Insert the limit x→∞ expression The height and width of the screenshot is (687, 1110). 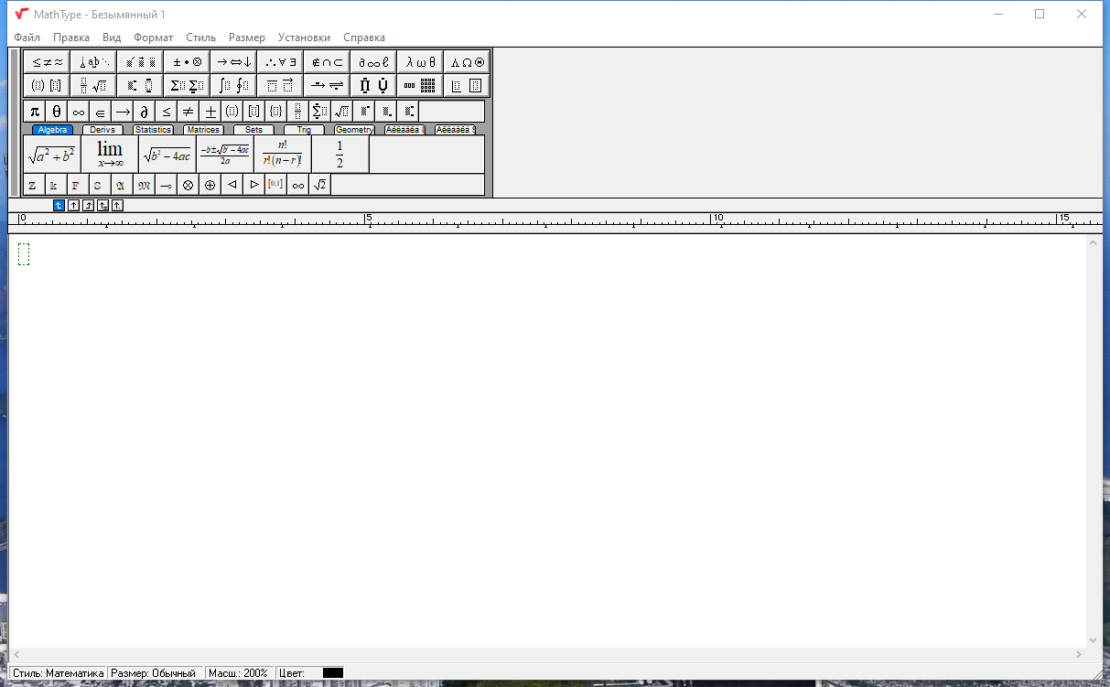[110, 154]
